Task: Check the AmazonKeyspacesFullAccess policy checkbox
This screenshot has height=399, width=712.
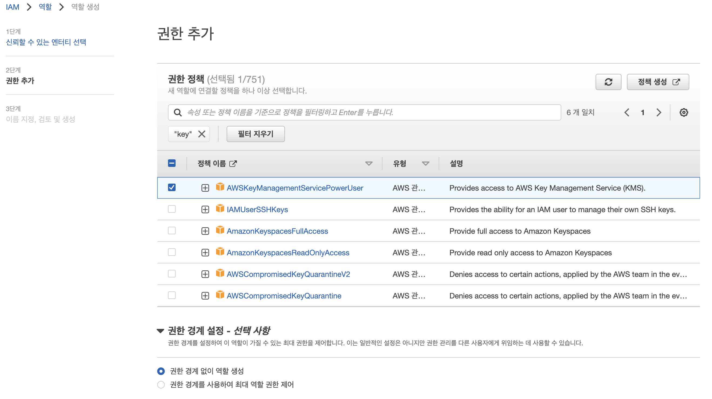Action: [172, 231]
